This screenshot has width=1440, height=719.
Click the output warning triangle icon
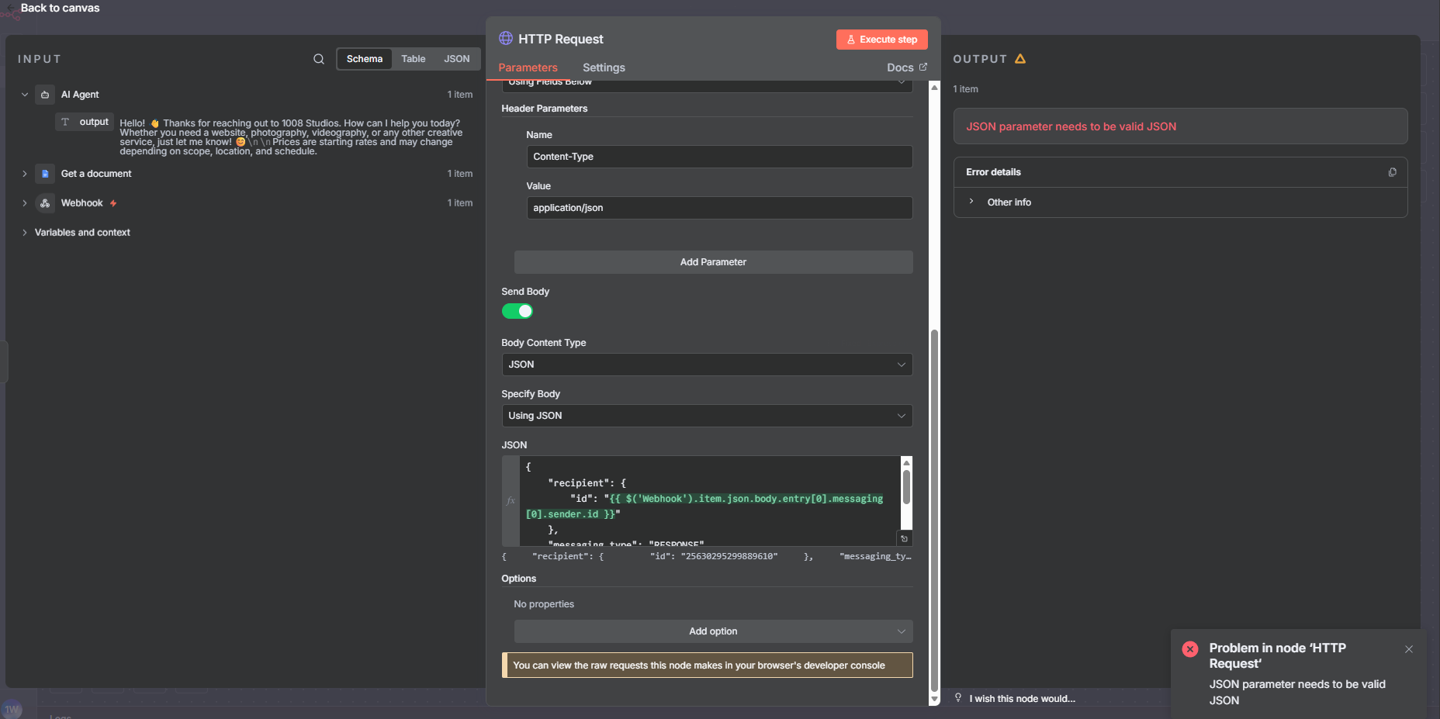(1020, 59)
